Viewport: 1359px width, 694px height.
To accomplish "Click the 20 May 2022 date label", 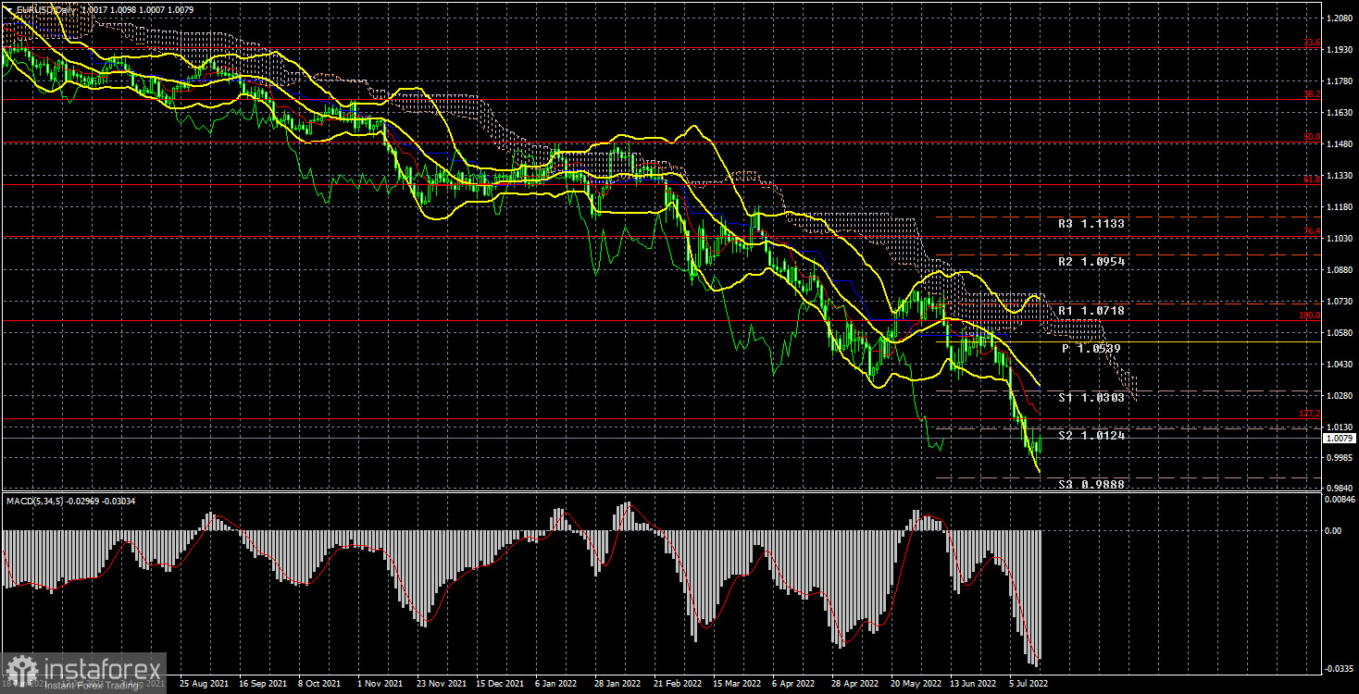I will [915, 684].
